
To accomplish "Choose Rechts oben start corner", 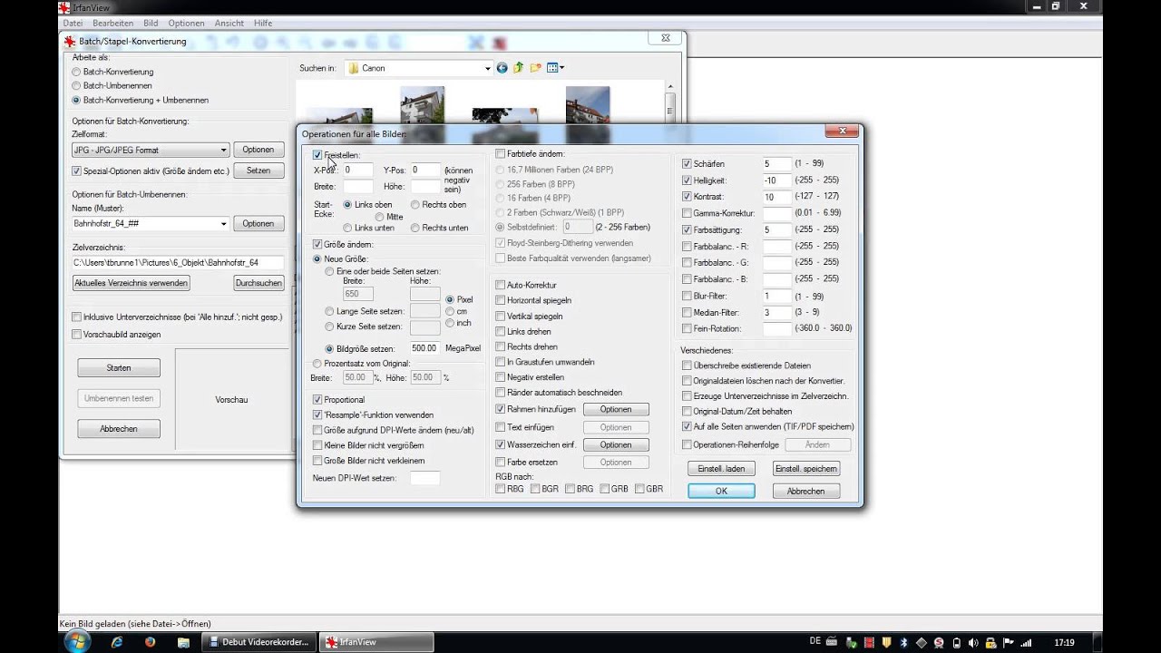I will tap(415, 205).
